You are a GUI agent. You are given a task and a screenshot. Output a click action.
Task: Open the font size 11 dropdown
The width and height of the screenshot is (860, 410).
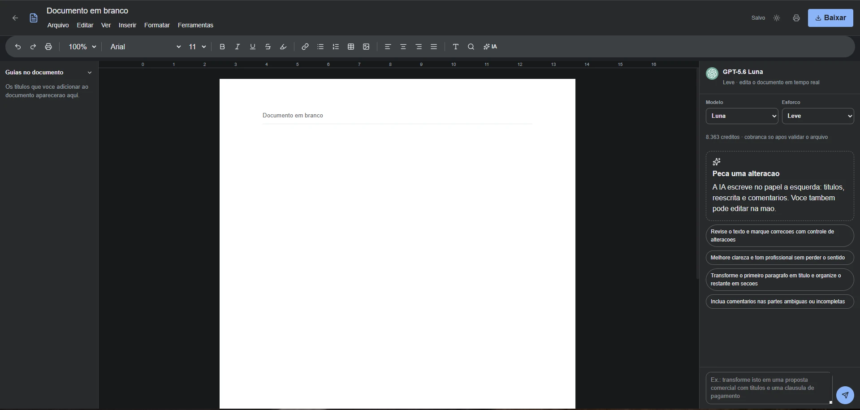(x=197, y=47)
